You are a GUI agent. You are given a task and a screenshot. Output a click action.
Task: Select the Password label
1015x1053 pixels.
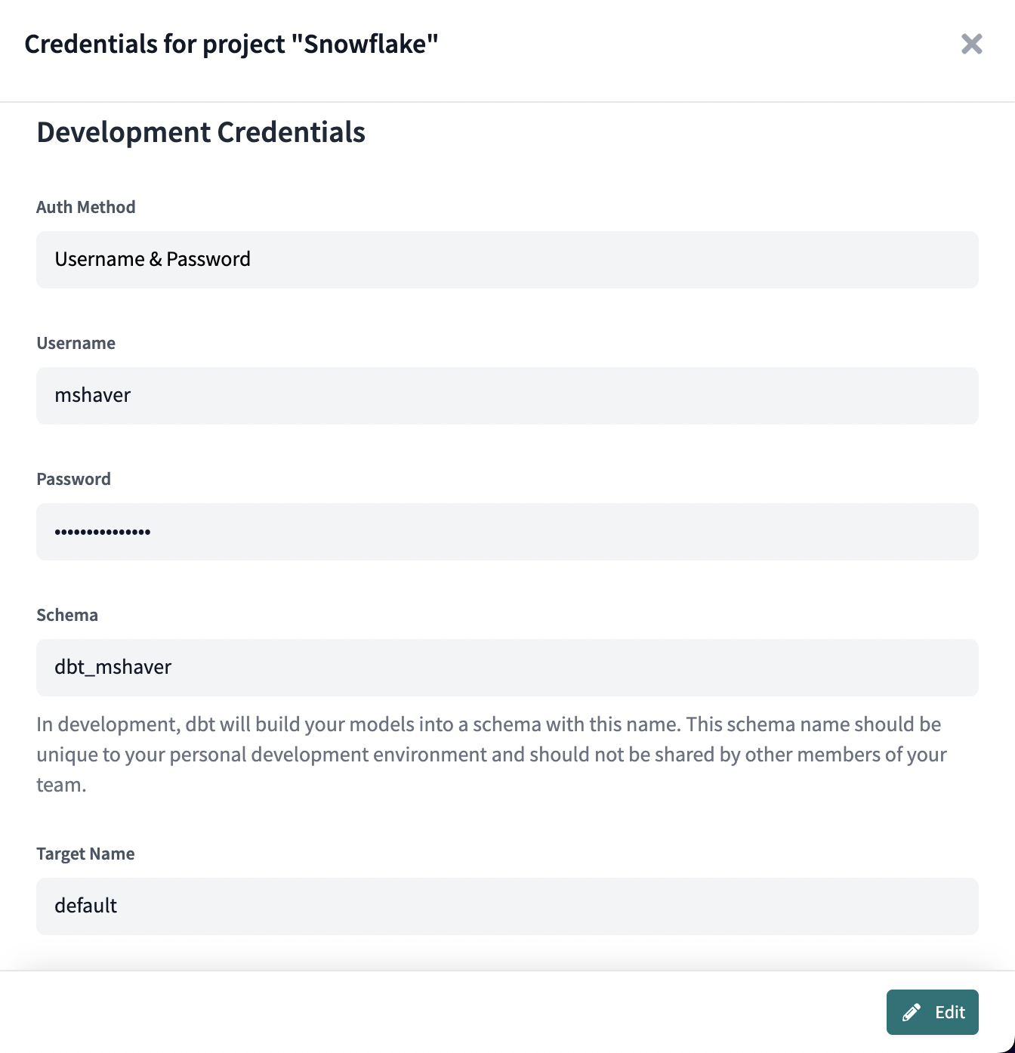pyautogui.click(x=73, y=478)
